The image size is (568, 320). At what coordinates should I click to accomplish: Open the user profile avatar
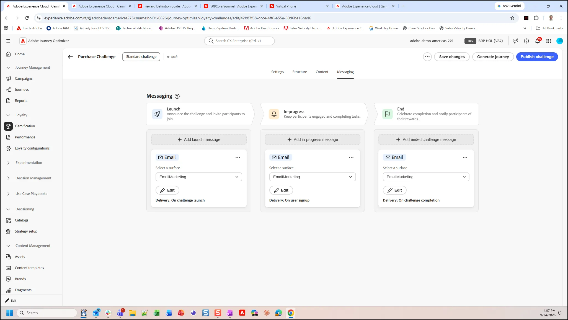tap(560, 41)
